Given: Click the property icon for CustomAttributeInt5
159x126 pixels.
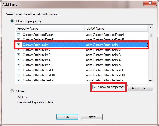Looking at the screenshot, I should [x=18, y=65].
